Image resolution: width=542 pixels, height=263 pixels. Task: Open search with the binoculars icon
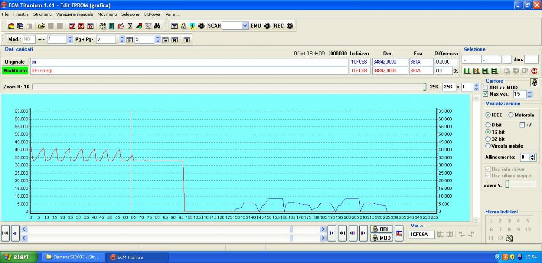point(157,26)
